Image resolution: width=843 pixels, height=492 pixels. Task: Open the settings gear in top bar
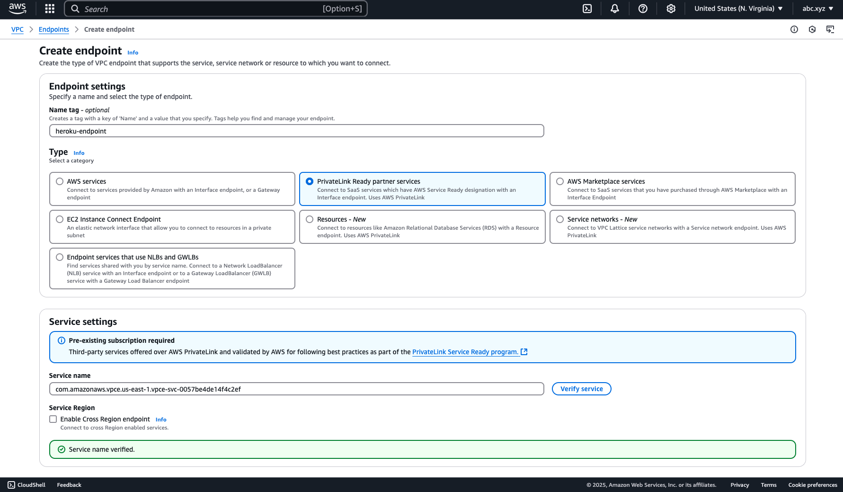pyautogui.click(x=671, y=9)
